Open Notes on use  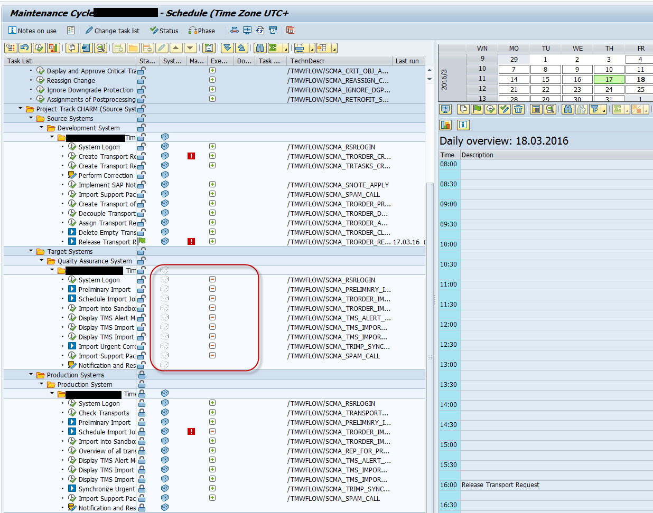coord(33,31)
